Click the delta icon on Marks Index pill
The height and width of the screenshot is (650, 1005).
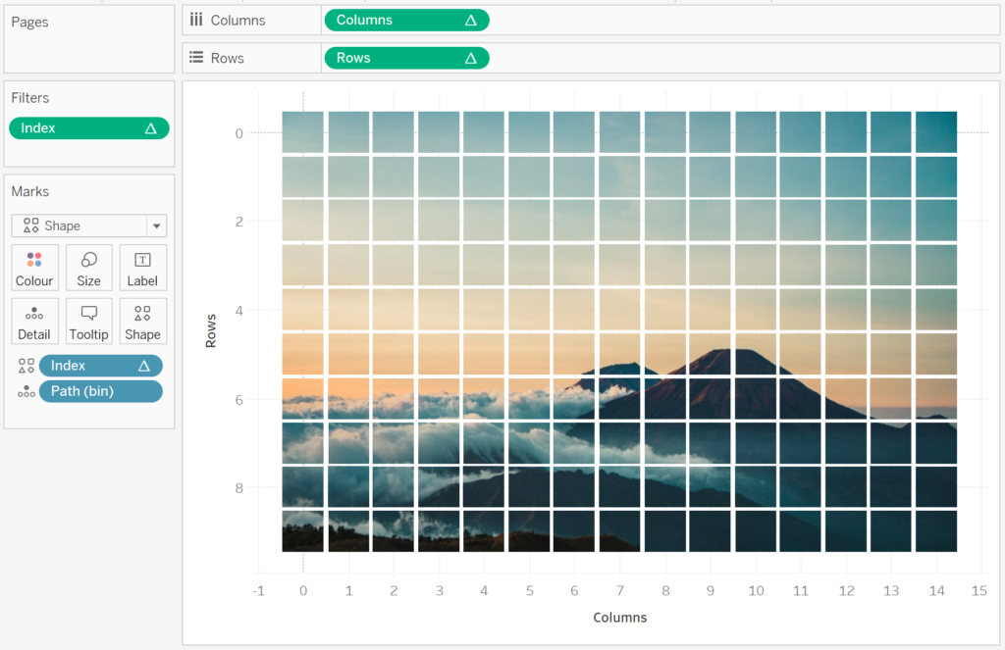(x=144, y=367)
